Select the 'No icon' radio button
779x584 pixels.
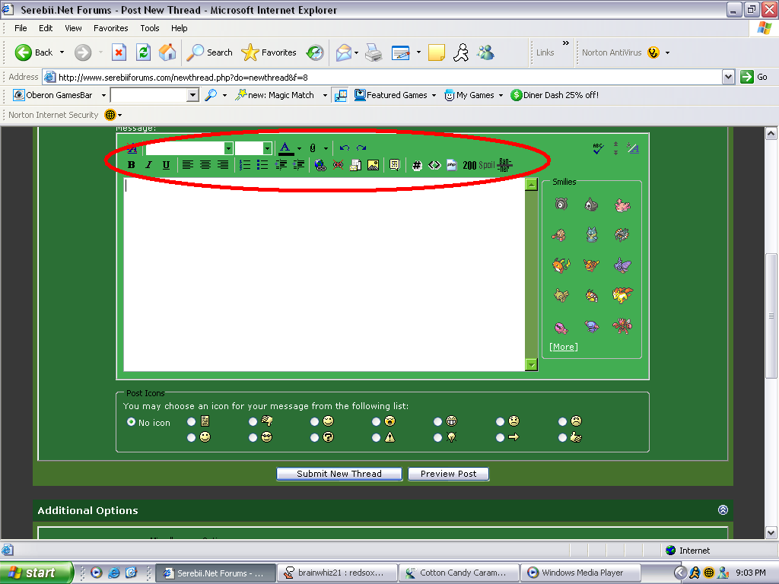[x=131, y=422]
